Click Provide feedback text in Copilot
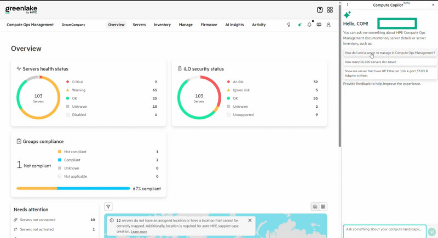438x238 pixels. [x=382, y=84]
